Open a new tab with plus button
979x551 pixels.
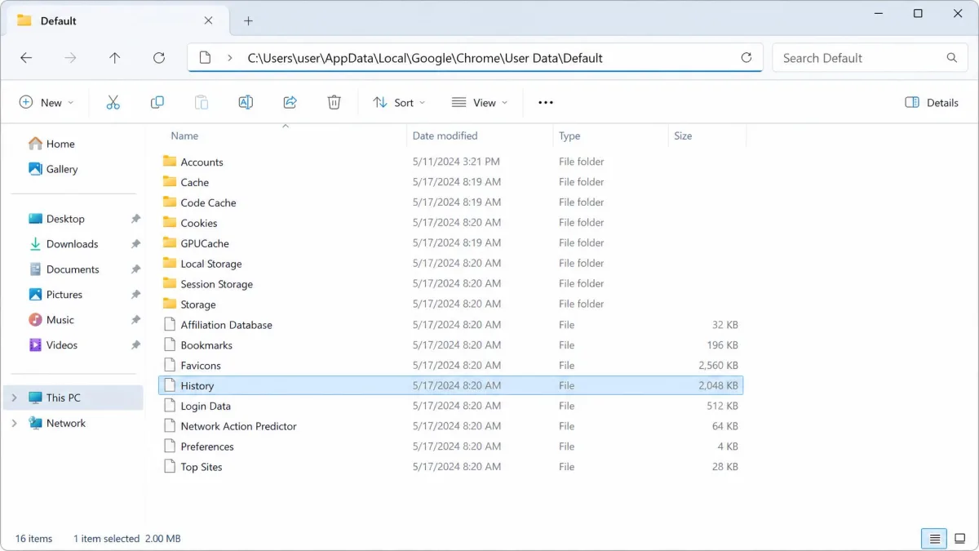tap(249, 20)
